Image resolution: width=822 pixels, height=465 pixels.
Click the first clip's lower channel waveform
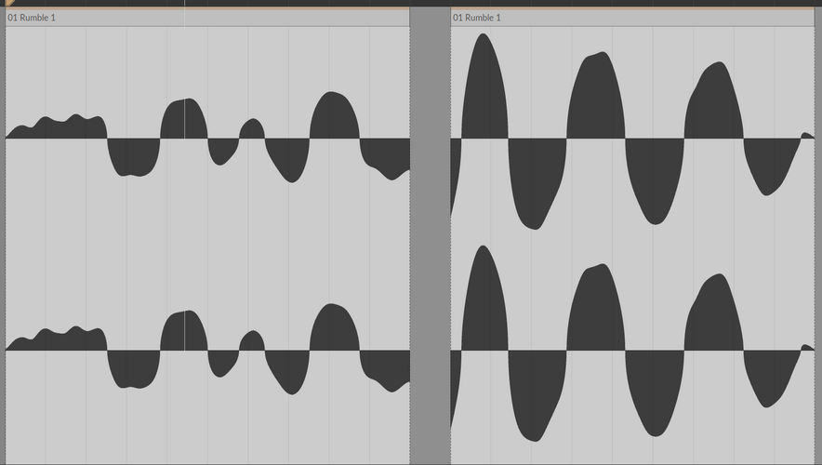[207, 349]
